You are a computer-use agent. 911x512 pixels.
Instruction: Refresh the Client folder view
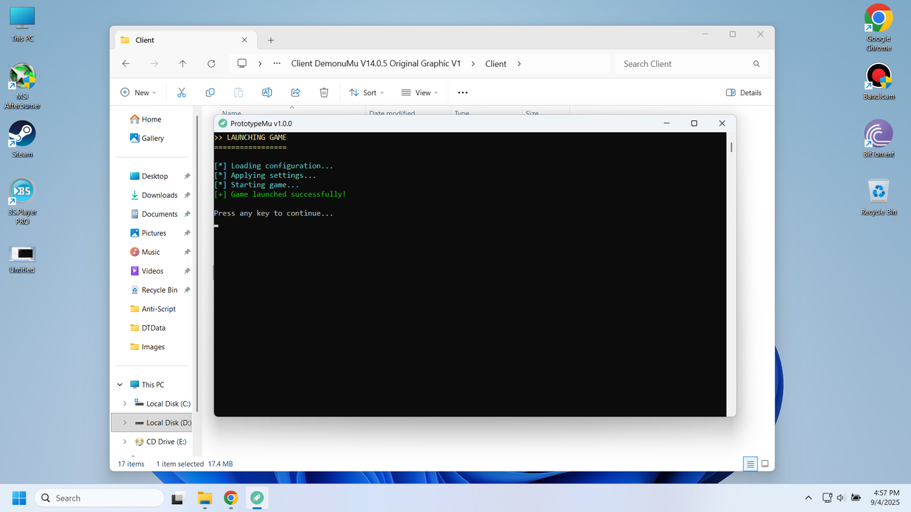(211, 63)
